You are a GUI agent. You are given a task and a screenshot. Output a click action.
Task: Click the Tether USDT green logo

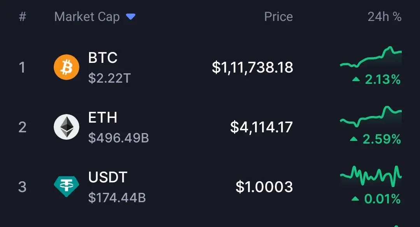pos(66,187)
